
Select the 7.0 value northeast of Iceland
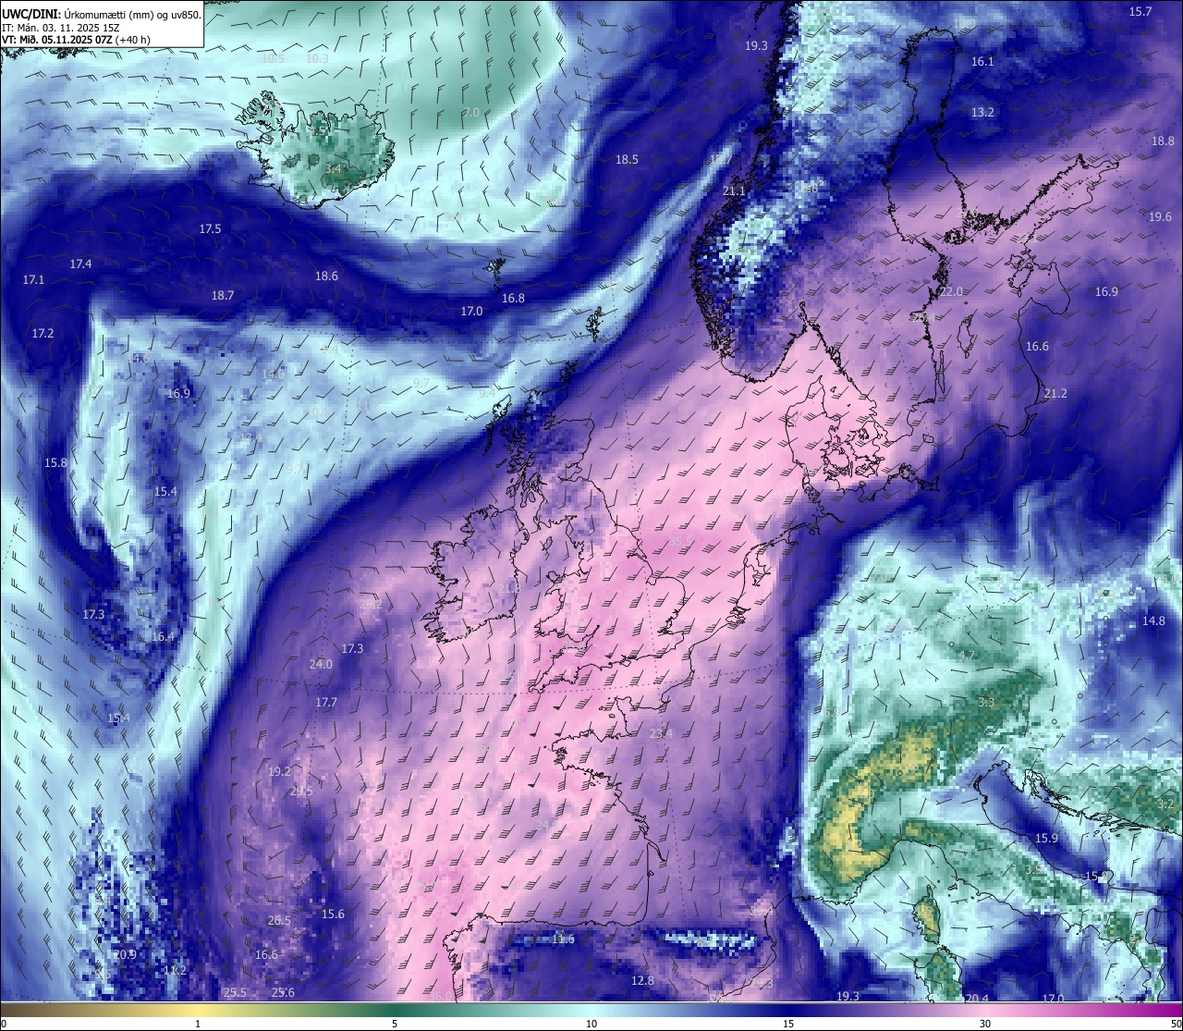471,113
